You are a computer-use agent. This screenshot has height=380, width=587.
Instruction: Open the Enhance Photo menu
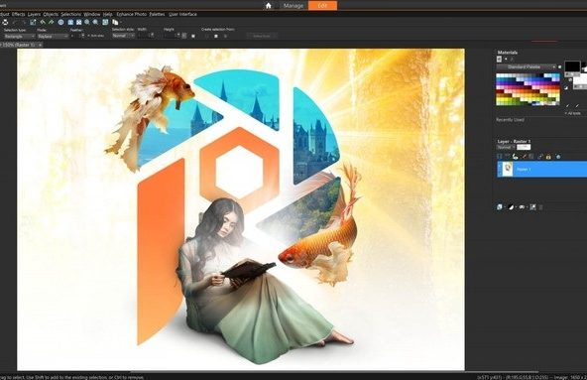[x=132, y=14]
